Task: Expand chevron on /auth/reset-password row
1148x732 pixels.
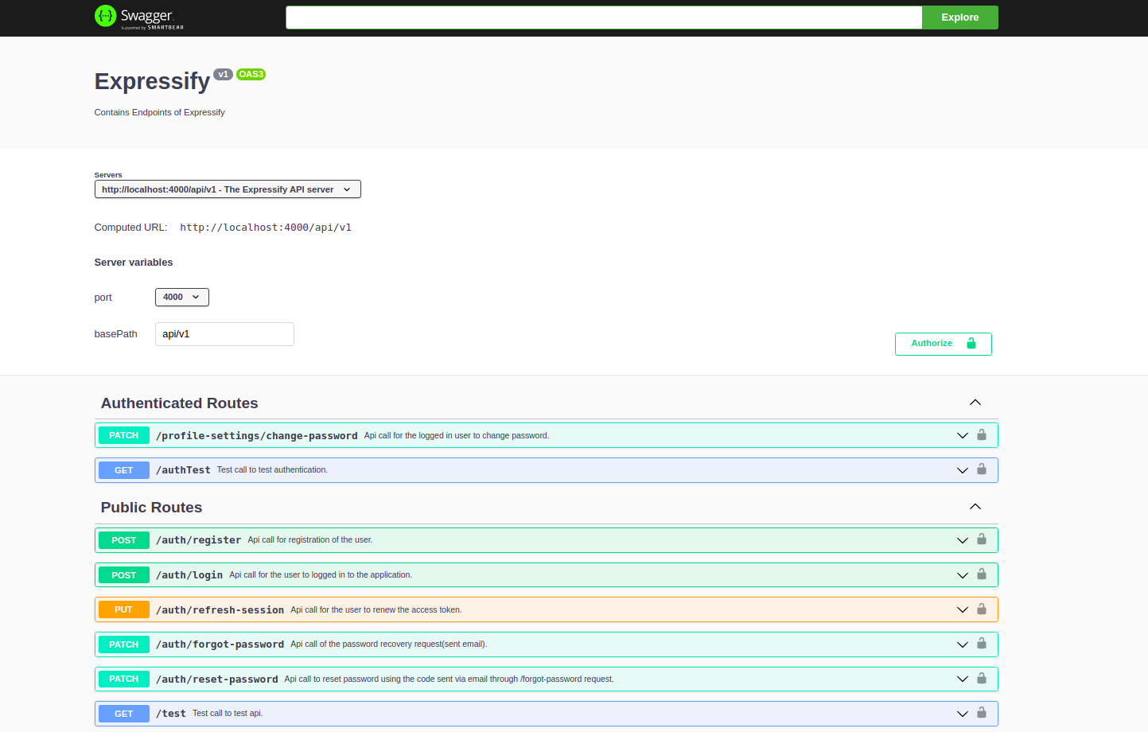Action: point(962,679)
